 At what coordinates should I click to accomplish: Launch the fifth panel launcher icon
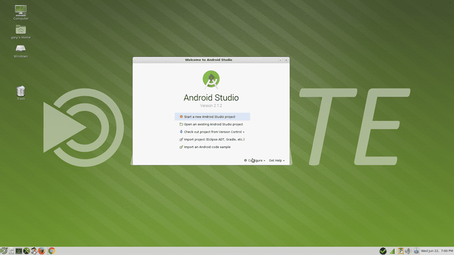pyautogui.click(x=34, y=251)
